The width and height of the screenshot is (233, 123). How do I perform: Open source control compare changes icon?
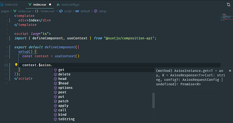[x=228, y=5]
